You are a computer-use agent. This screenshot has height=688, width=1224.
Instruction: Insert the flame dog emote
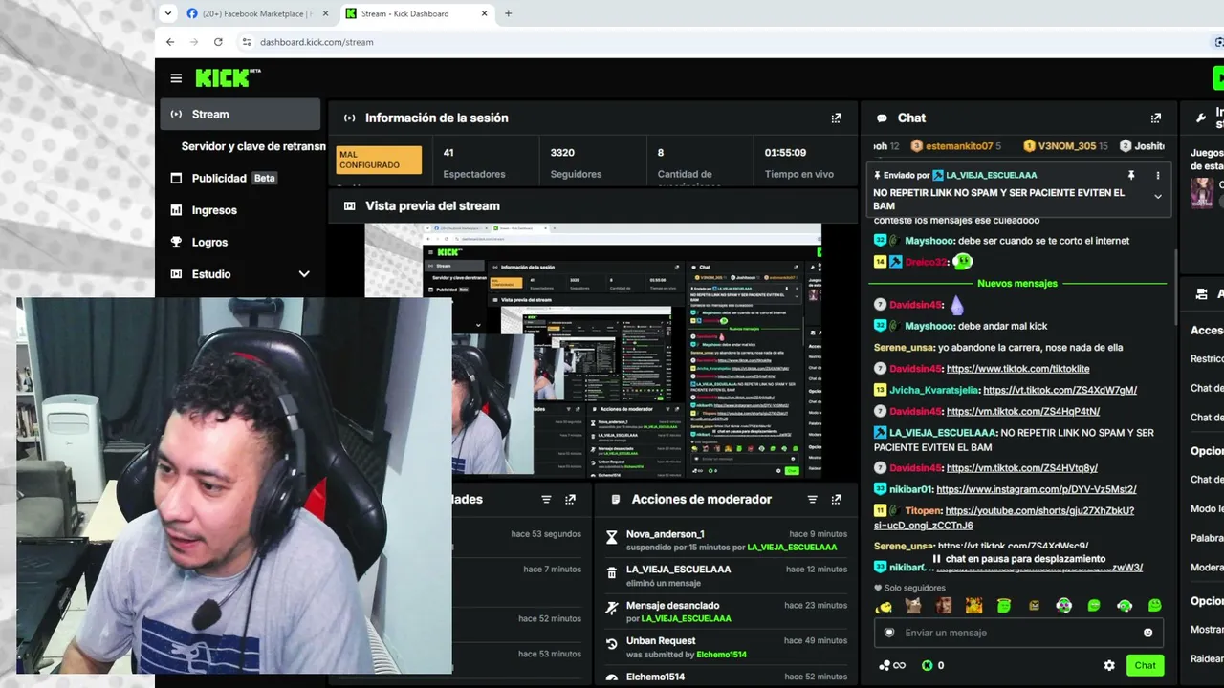(973, 606)
